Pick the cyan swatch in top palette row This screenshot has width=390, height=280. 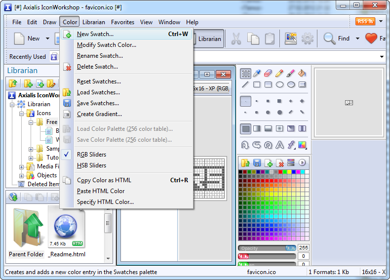click(303, 172)
